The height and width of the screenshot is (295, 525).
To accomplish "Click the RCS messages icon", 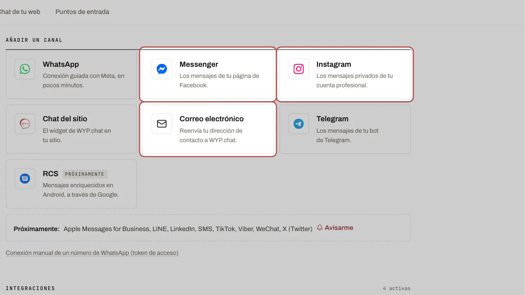I will tap(25, 178).
